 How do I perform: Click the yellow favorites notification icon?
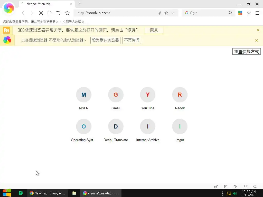(6, 30)
